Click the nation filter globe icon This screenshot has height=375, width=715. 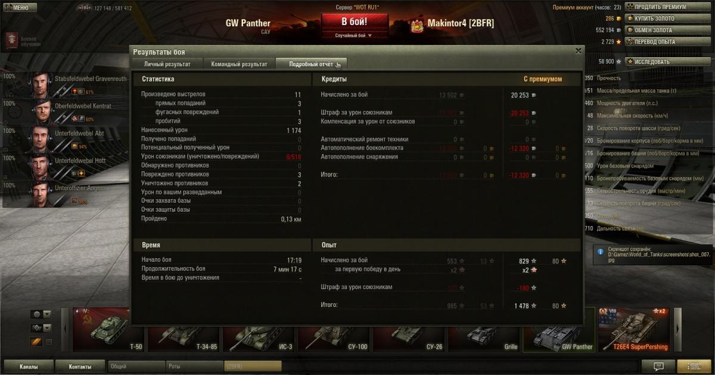point(36,314)
